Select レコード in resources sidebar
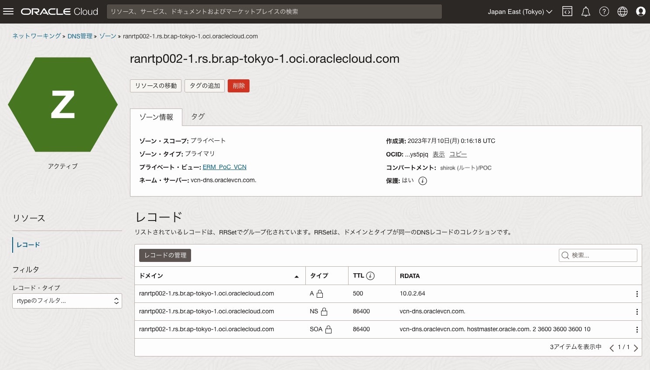The width and height of the screenshot is (650, 370). [x=28, y=245]
